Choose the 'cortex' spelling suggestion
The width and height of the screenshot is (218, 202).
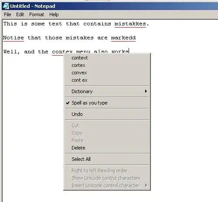coord(107,65)
